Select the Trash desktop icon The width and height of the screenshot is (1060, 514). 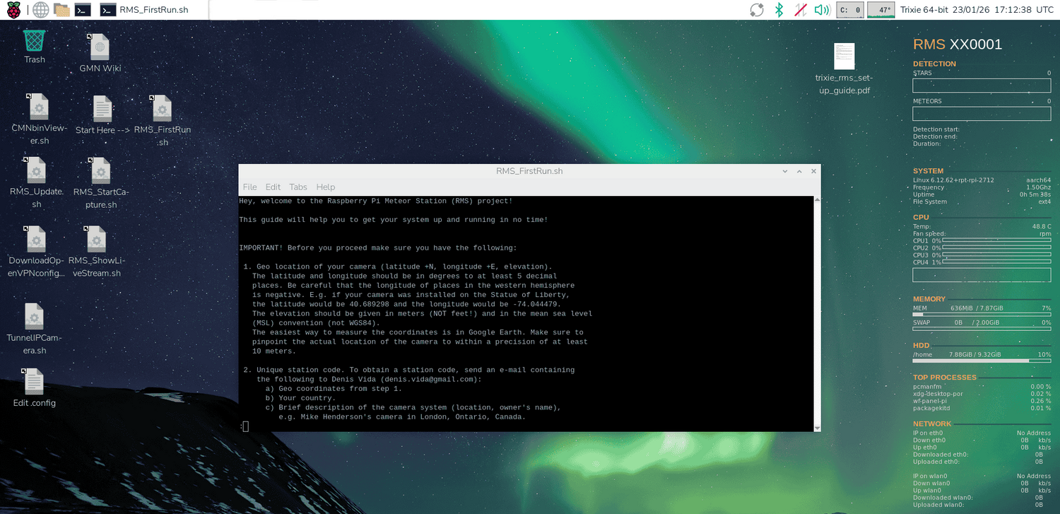[x=35, y=46]
